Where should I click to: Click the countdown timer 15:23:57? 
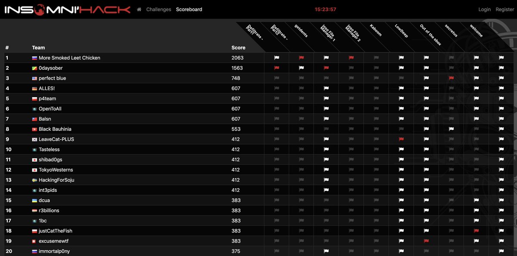point(325,9)
